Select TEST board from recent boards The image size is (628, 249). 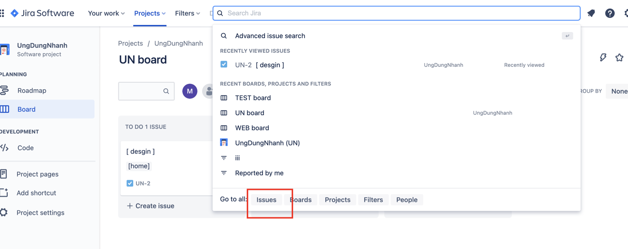pyautogui.click(x=253, y=98)
